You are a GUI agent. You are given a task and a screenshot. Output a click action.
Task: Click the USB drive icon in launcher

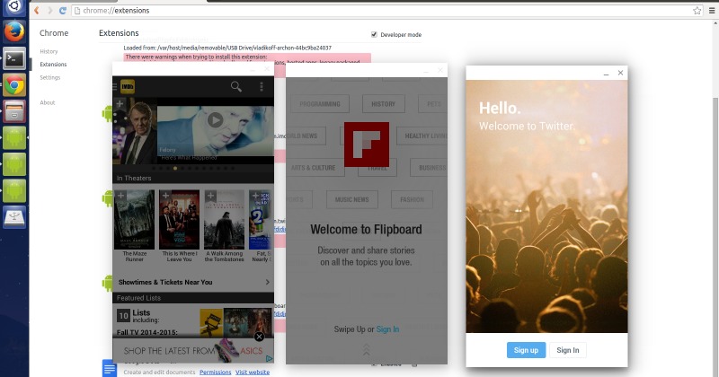coord(14,217)
